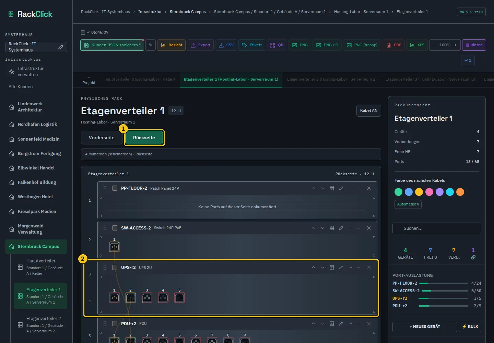Click the undo button in toolbar

pos(468,60)
